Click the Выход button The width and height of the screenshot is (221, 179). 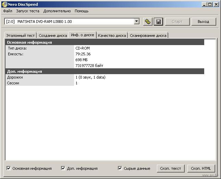click(x=204, y=22)
